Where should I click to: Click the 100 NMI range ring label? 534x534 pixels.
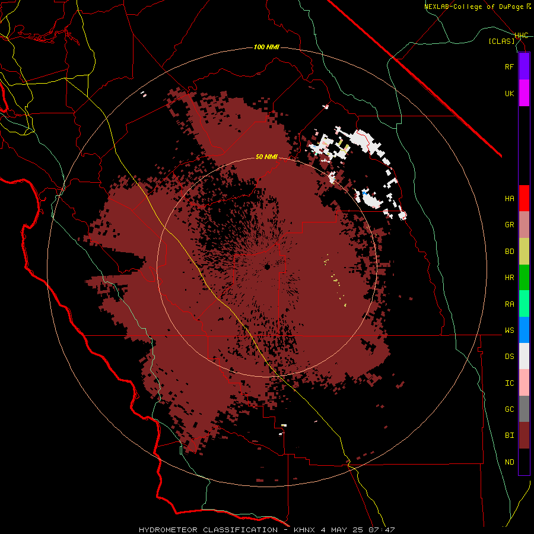tap(266, 47)
